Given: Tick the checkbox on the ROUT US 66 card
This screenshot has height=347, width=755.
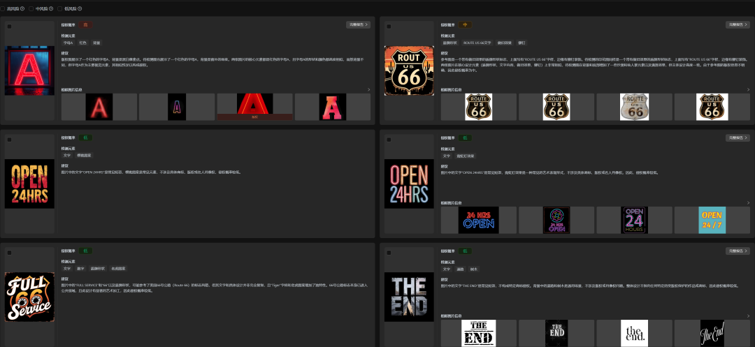Looking at the screenshot, I should coord(389,27).
